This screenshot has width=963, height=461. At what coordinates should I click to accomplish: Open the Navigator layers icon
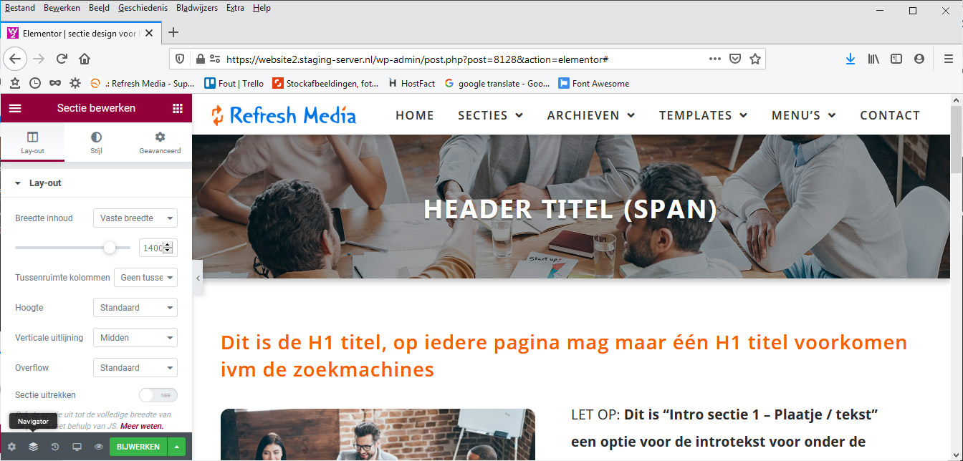[33, 447]
